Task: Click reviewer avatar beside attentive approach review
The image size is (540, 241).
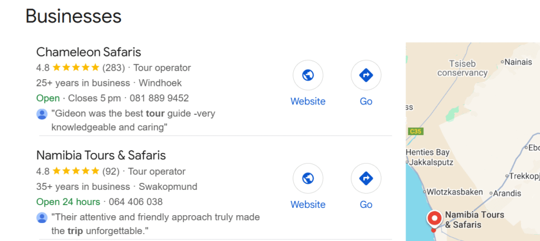Action: (x=42, y=217)
